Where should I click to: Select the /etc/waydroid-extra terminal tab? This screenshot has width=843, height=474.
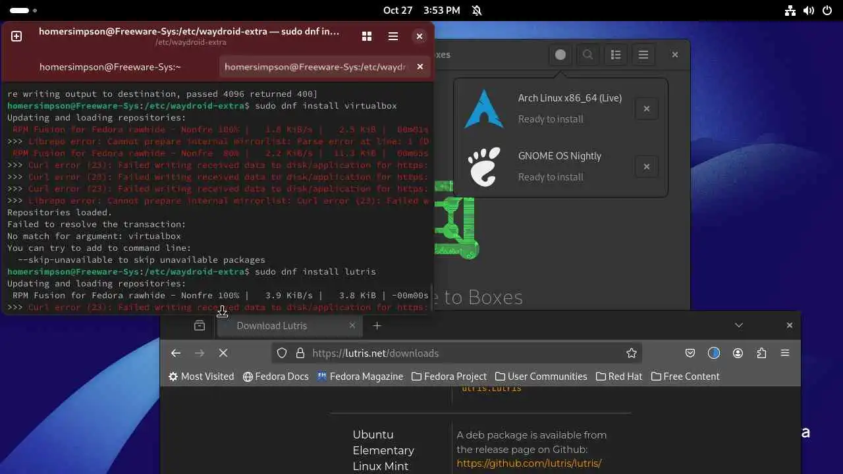[x=316, y=66]
